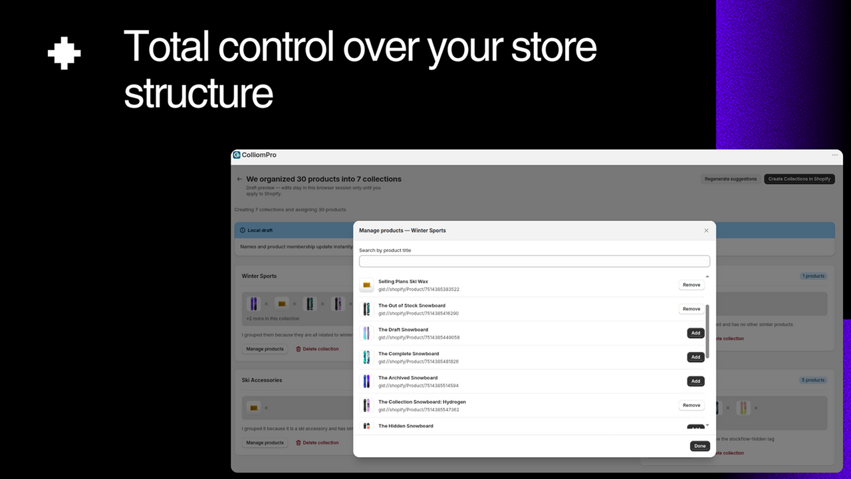Click product ID ending 7514385416290
This screenshot has height=479, width=851.
[x=418, y=313]
